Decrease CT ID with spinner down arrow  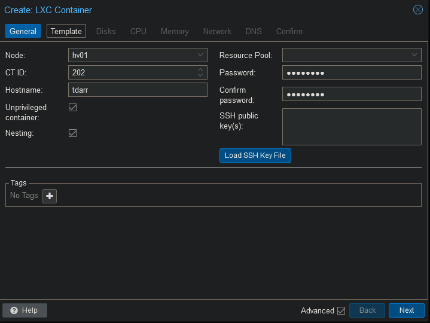click(200, 75)
